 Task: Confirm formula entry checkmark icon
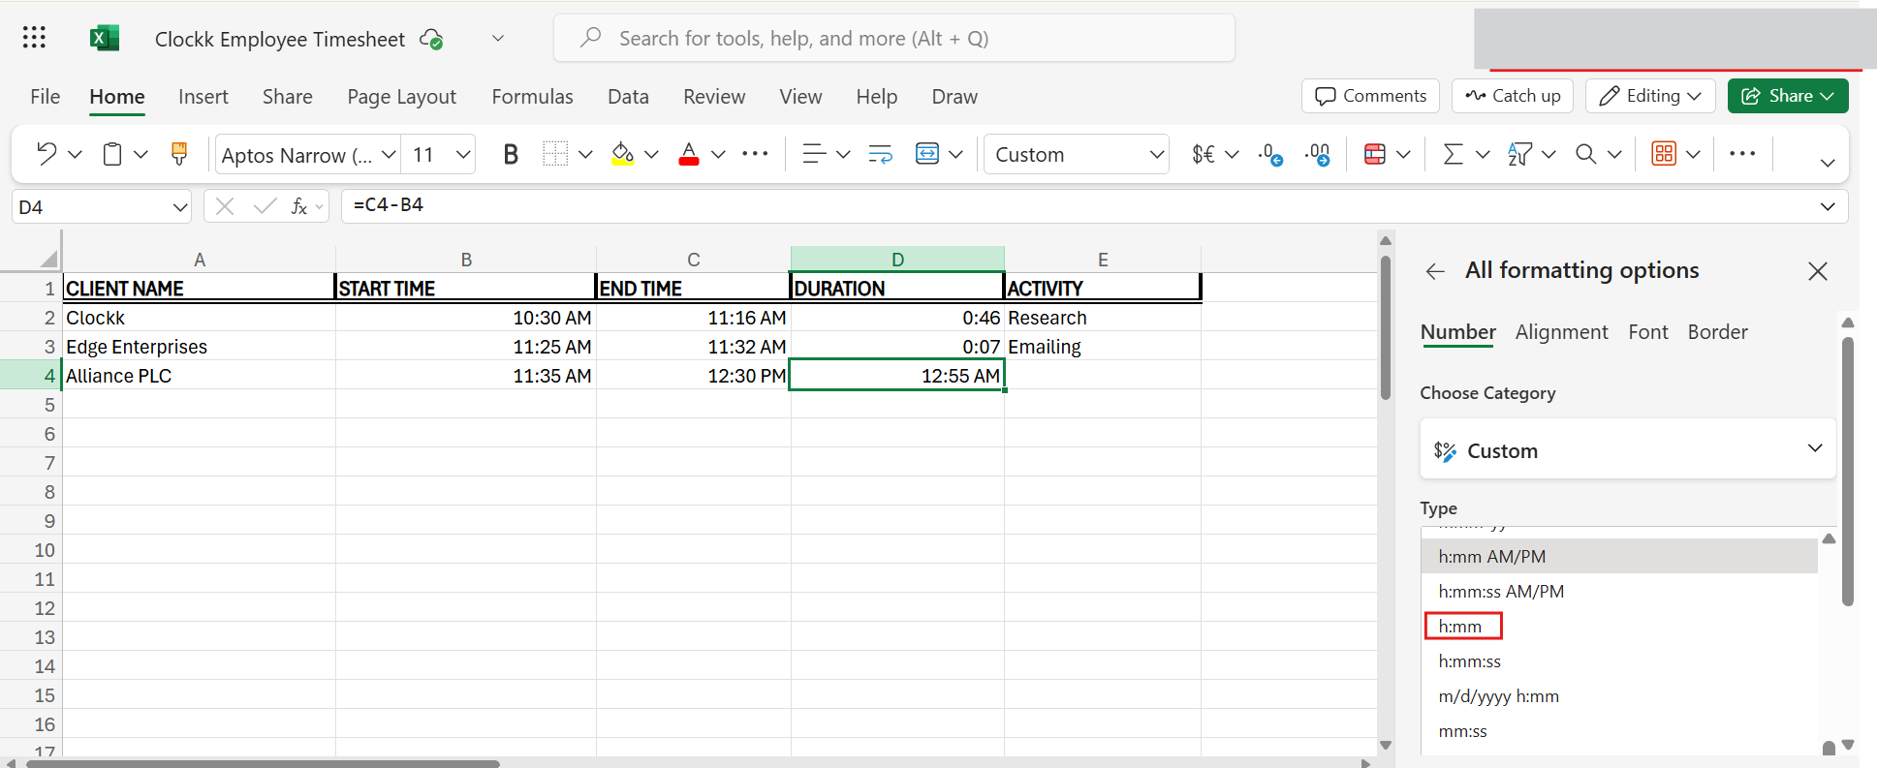264,206
